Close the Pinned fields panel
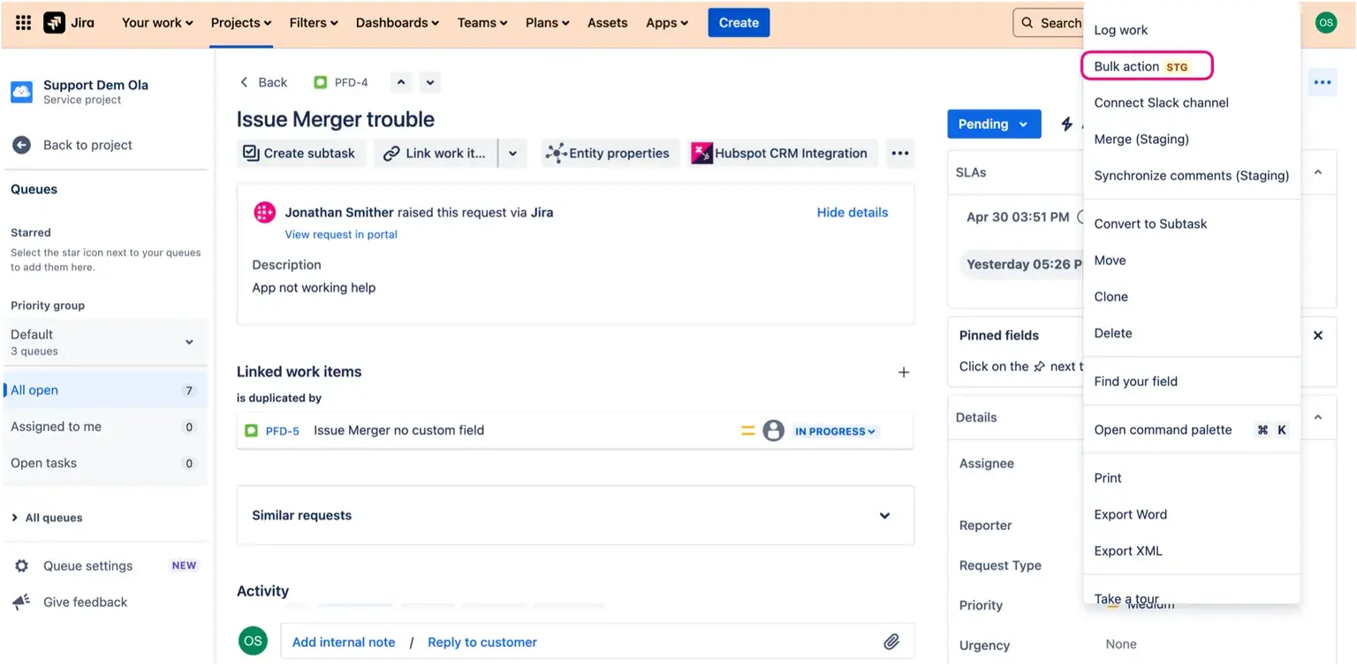This screenshot has height=667, width=1357. pos(1317,336)
